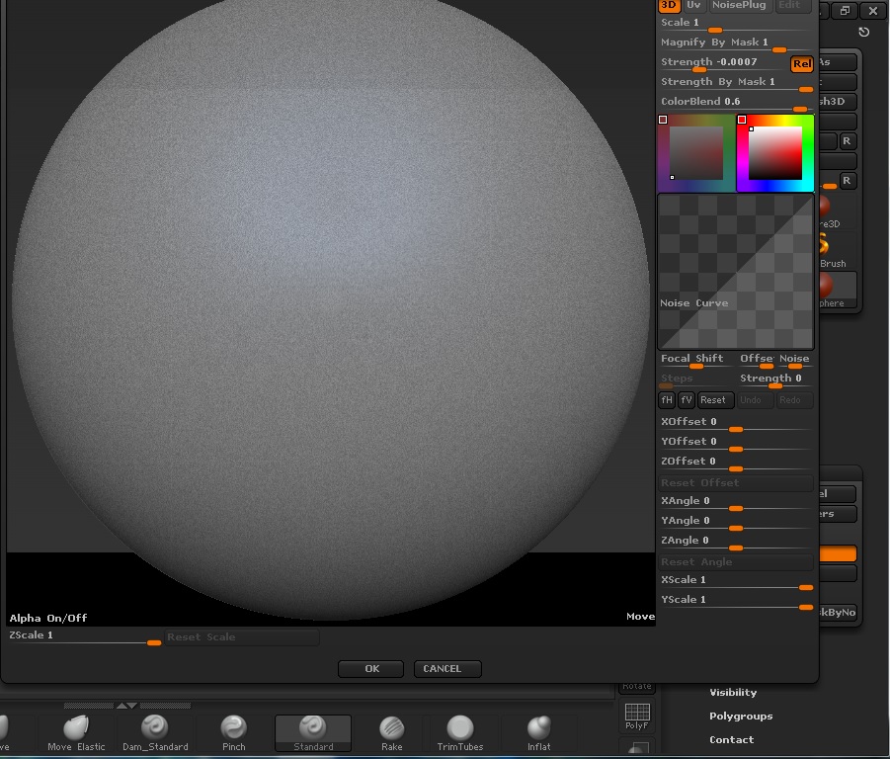Viewport: 890px width, 759px height.
Task: Click the Strength By Mask slider
Action: click(736, 83)
